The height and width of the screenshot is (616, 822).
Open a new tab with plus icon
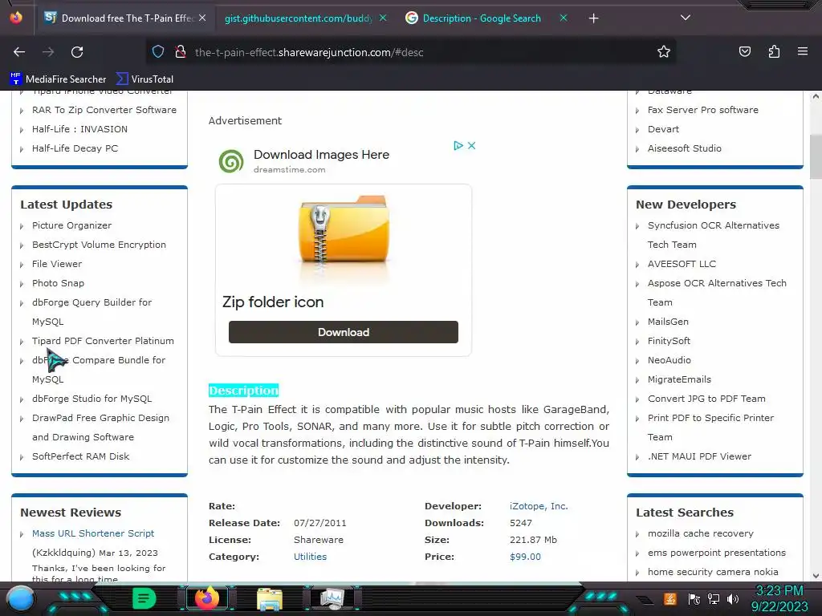pos(593,18)
